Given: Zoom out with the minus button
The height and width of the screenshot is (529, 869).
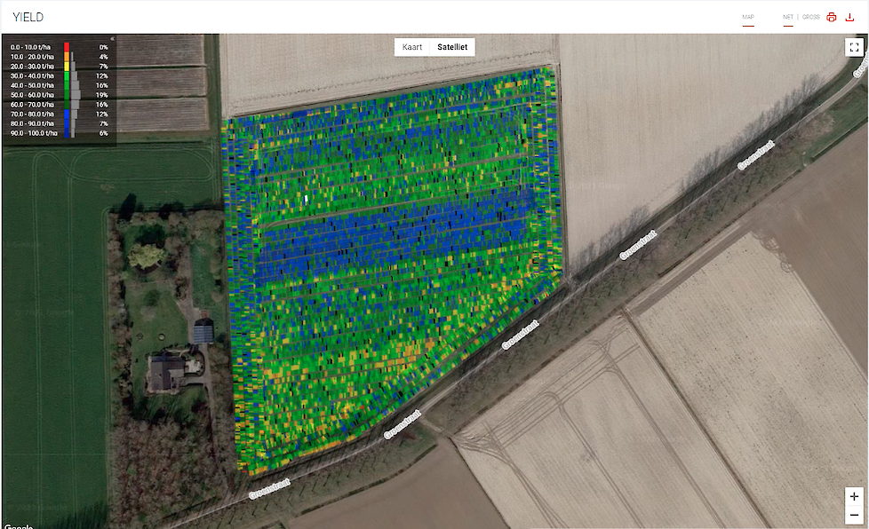Looking at the screenshot, I should [854, 516].
